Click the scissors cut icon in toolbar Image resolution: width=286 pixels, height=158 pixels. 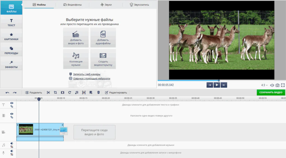(48, 92)
